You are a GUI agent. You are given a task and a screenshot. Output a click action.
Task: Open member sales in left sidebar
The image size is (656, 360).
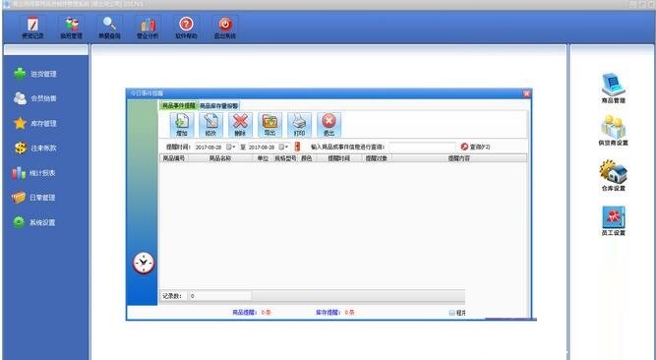(34, 98)
